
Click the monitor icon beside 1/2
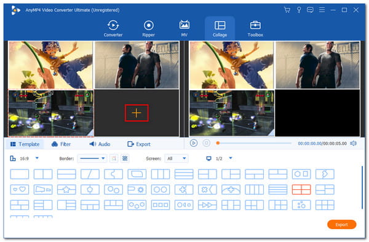[x=208, y=158]
